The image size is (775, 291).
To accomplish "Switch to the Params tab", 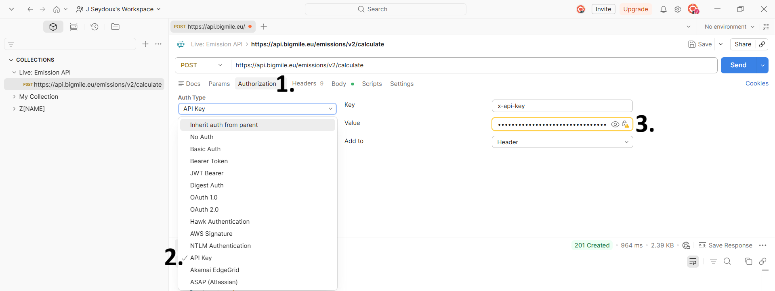I will [x=219, y=84].
